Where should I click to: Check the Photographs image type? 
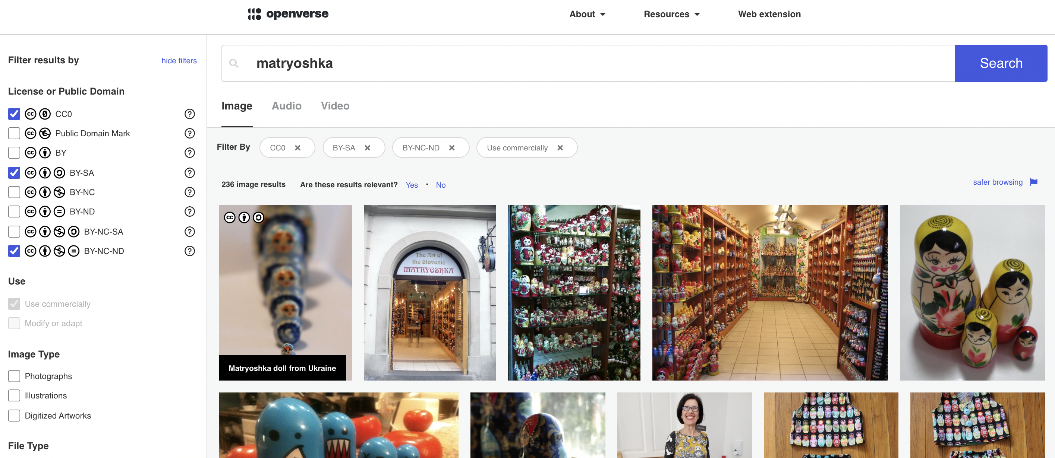14,376
